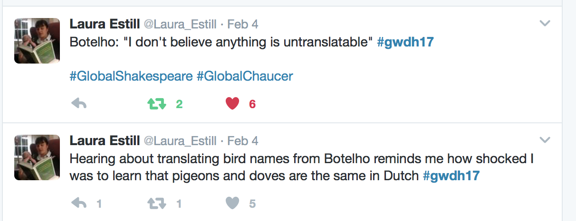Open Laura Estill's avatar on second tweet

(37, 157)
